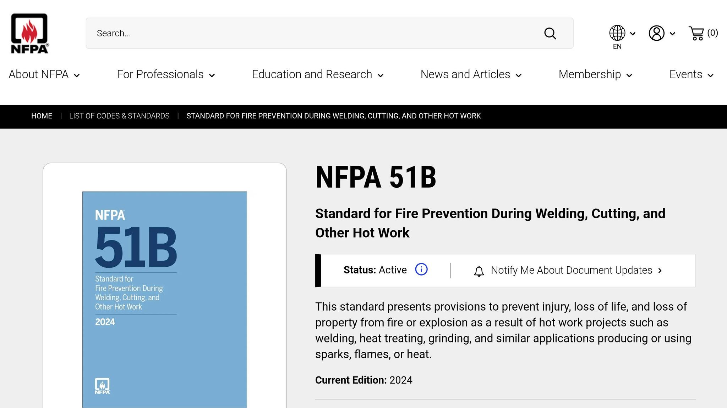
Task: Open the About NFPA menu
Action: pos(39,74)
